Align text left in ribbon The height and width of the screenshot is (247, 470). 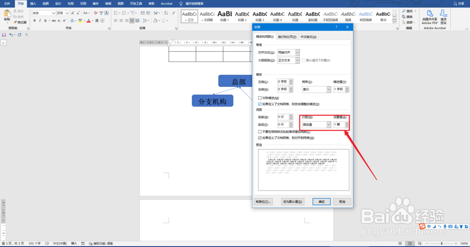coord(116,21)
